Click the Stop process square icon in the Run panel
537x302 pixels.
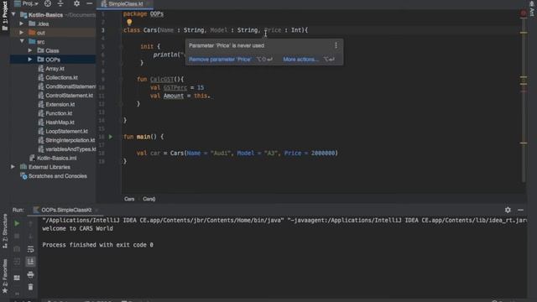tap(17, 237)
